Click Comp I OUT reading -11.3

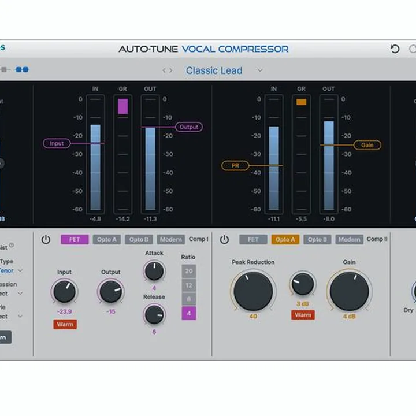pyautogui.click(x=150, y=219)
